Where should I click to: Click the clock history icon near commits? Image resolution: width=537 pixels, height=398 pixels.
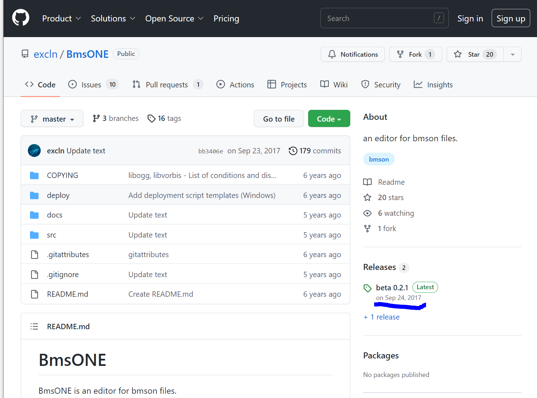[293, 151]
